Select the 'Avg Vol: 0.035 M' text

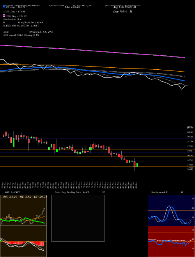(124, 7)
